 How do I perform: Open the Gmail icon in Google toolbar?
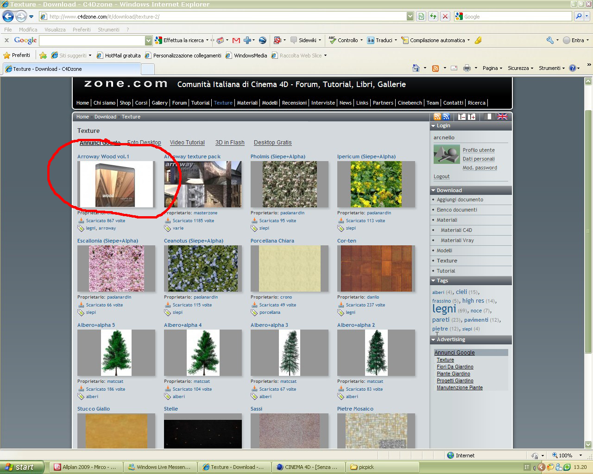236,40
